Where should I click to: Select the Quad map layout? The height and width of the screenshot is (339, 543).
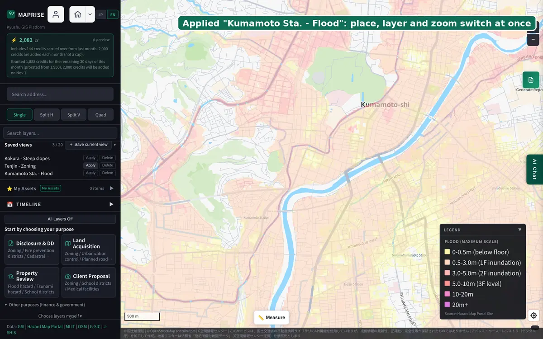point(100,115)
